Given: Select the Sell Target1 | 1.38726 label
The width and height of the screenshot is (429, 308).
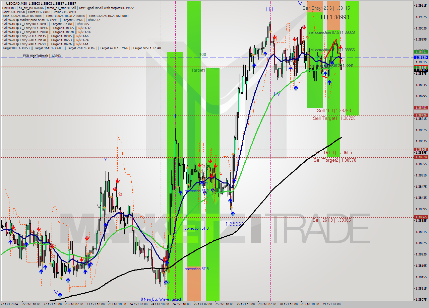Looking at the screenshot, I should point(334,118).
